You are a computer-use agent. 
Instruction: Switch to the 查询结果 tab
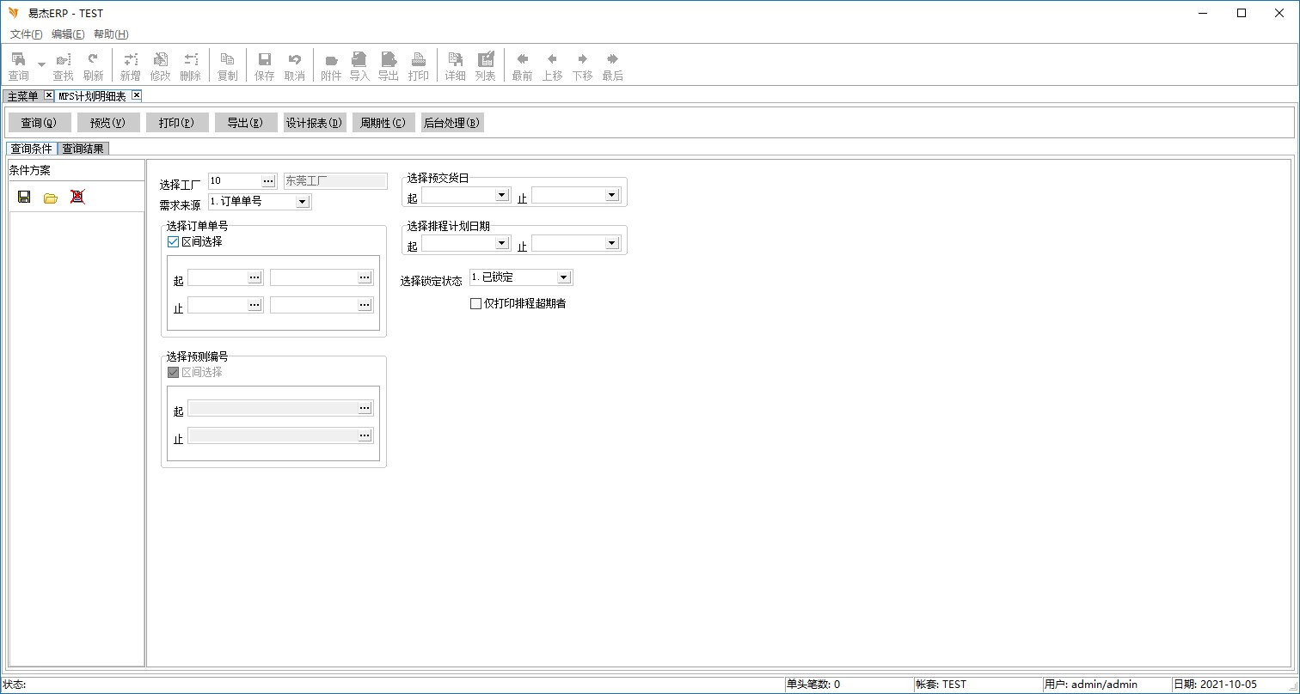83,149
